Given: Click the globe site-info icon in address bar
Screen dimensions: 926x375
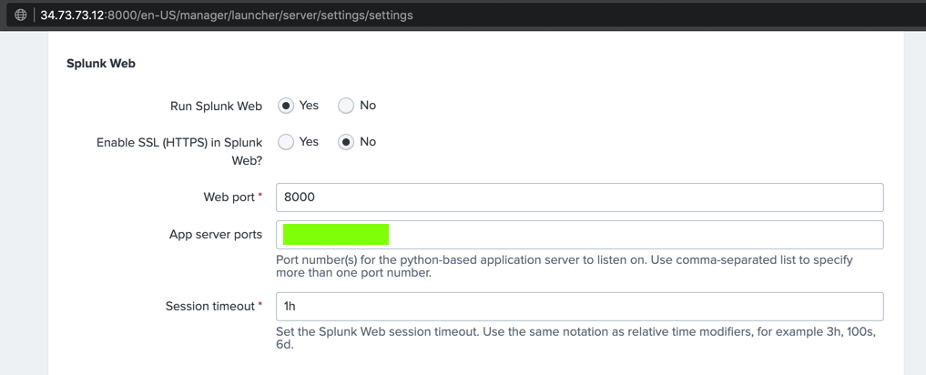Looking at the screenshot, I should (20, 15).
